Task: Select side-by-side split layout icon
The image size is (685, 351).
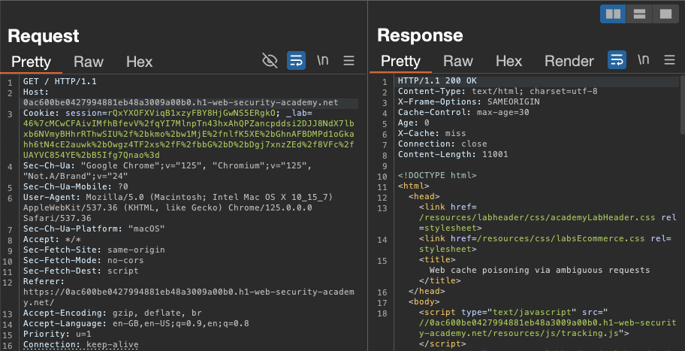Action: [614, 14]
